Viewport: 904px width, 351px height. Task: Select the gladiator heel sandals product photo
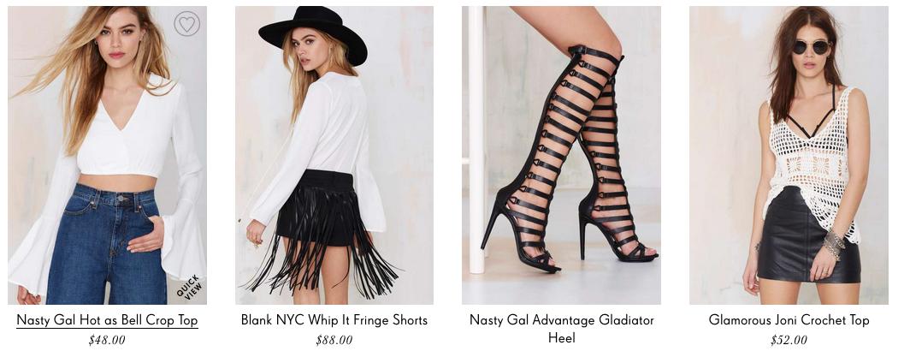click(x=562, y=155)
